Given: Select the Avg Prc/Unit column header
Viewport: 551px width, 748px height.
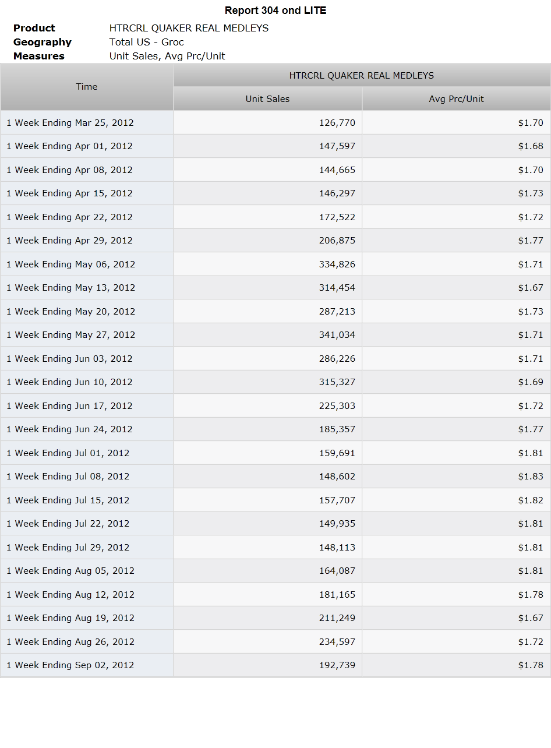Looking at the screenshot, I should pyautogui.click(x=457, y=99).
